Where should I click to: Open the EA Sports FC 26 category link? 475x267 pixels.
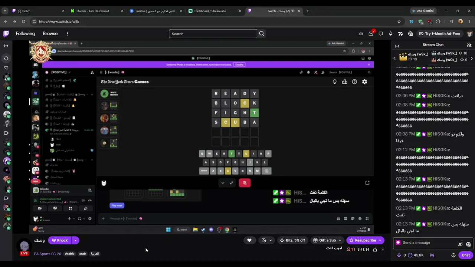(x=47, y=254)
